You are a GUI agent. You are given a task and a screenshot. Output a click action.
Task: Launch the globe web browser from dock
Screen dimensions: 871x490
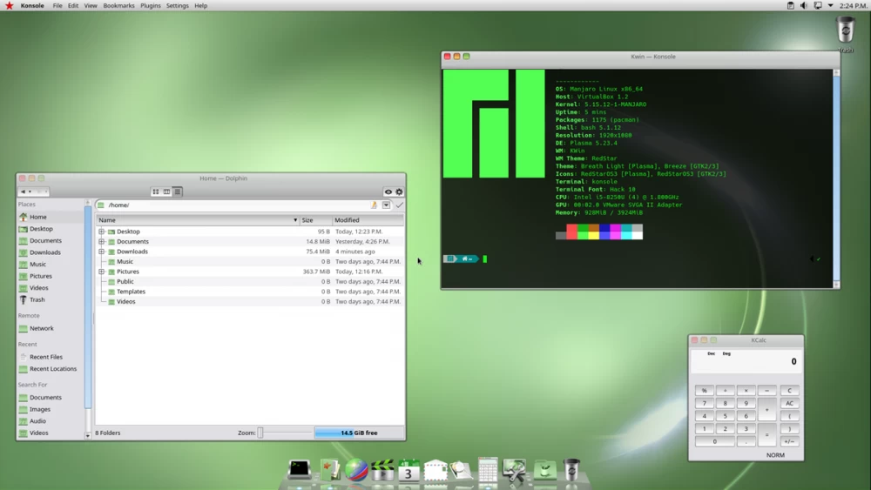(356, 469)
